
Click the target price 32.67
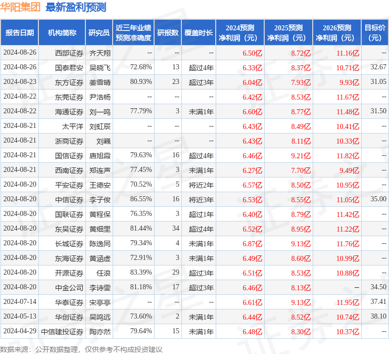pos(378,67)
